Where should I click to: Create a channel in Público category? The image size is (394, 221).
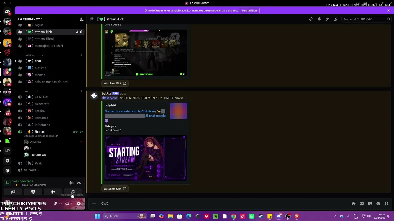(81, 55)
